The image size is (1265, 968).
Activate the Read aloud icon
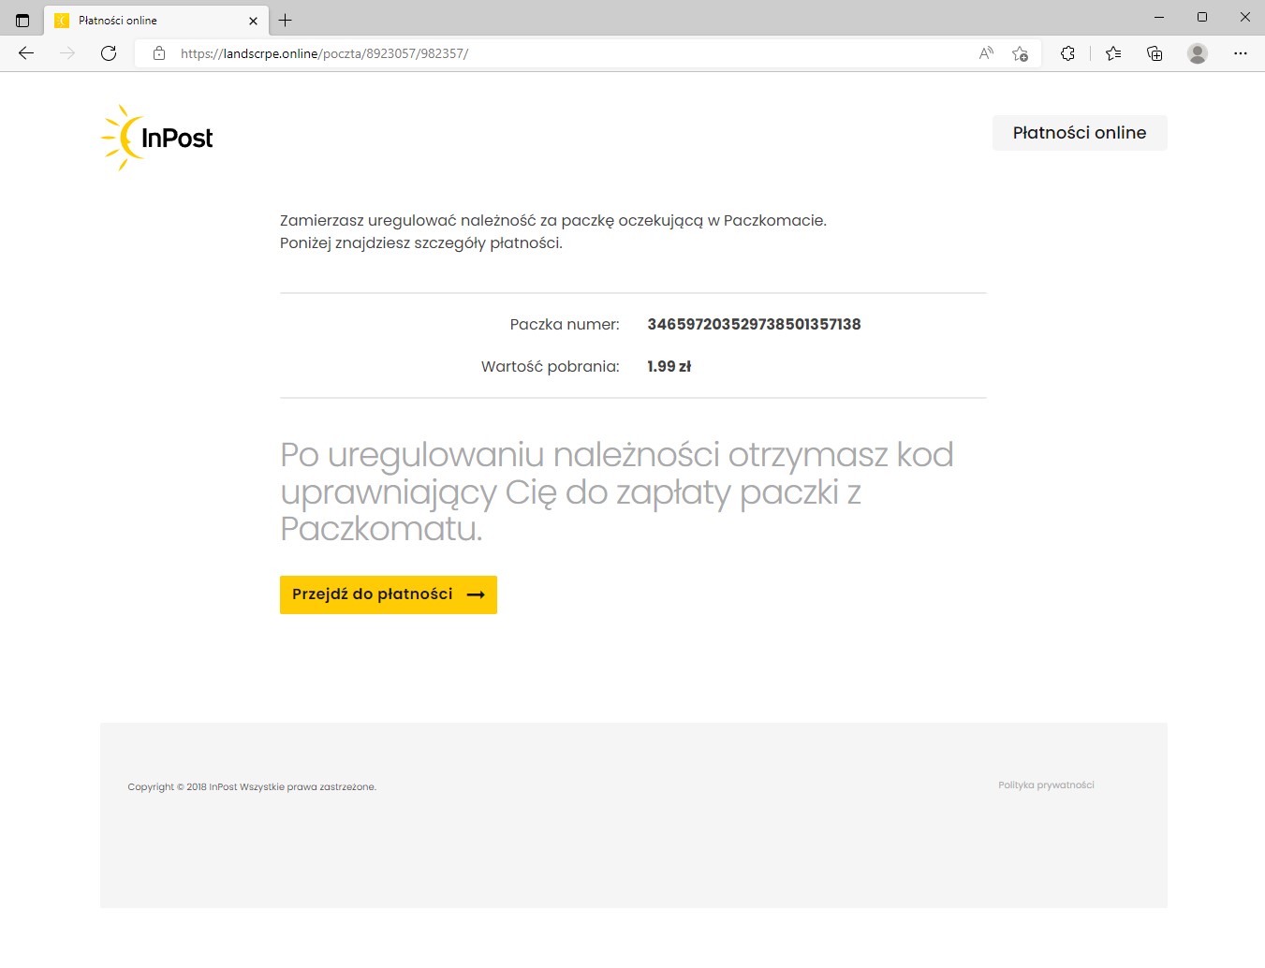(986, 53)
